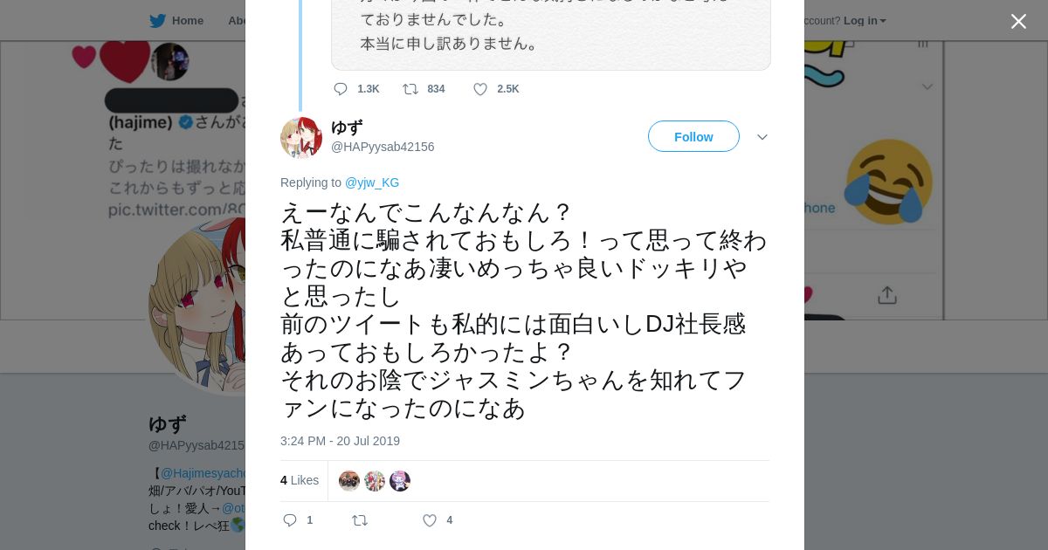Screen dimensions: 1048x550
Task: Retweet ゆず's tweet
Action: click(x=360, y=520)
